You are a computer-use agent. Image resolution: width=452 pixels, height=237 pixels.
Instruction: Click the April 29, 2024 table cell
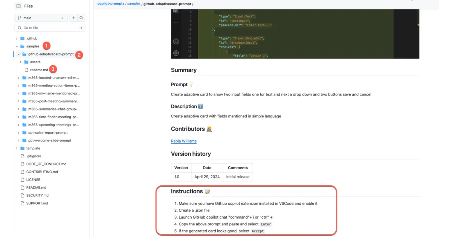pos(207,177)
